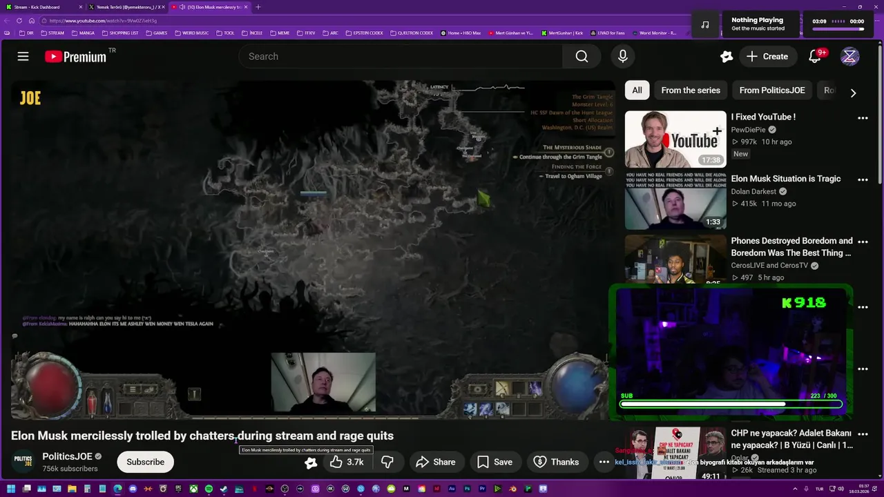Open the Dolan Darkest channel name
884x497 pixels.
point(754,192)
